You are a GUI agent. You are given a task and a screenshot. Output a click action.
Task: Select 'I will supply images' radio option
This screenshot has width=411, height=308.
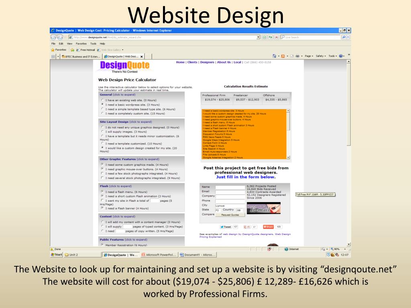click(x=102, y=132)
